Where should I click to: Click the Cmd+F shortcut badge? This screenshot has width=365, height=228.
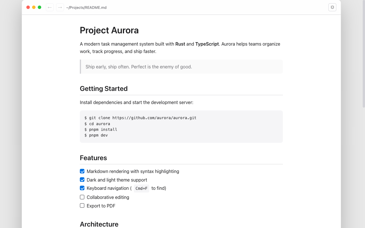pyautogui.click(x=141, y=188)
